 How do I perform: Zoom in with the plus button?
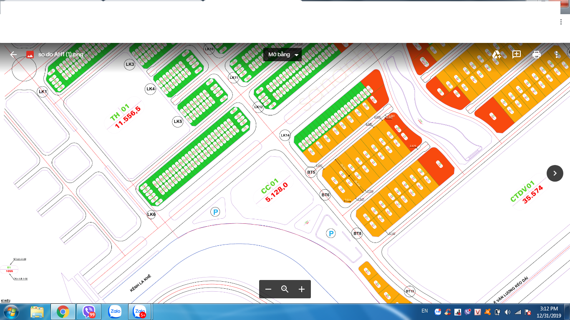(302, 289)
